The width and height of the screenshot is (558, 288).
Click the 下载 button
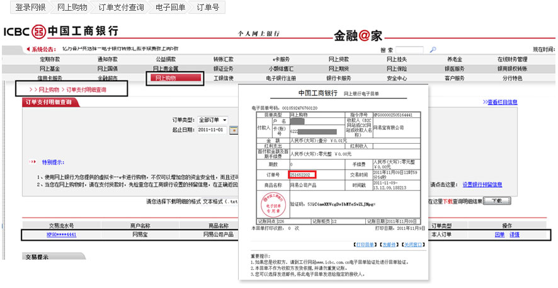(x=497, y=201)
